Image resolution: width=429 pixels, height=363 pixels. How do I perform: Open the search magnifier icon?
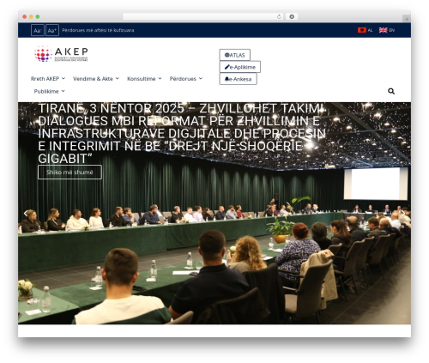click(391, 91)
